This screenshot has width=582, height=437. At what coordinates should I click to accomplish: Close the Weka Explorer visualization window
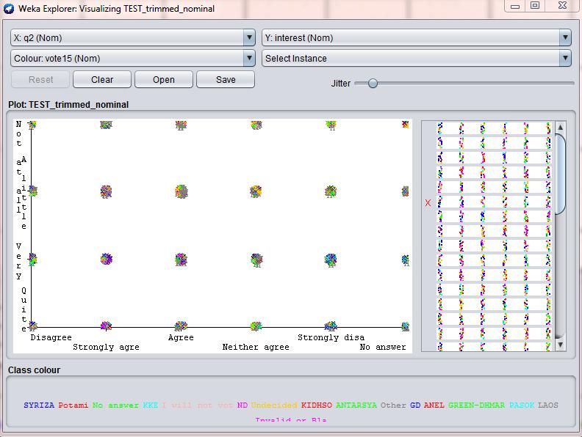pyautogui.click(x=562, y=6)
